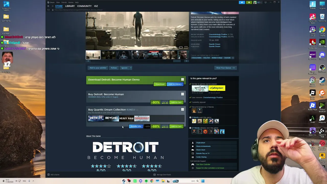
Task: Open the IGZ profile tab
Action: (96, 6)
